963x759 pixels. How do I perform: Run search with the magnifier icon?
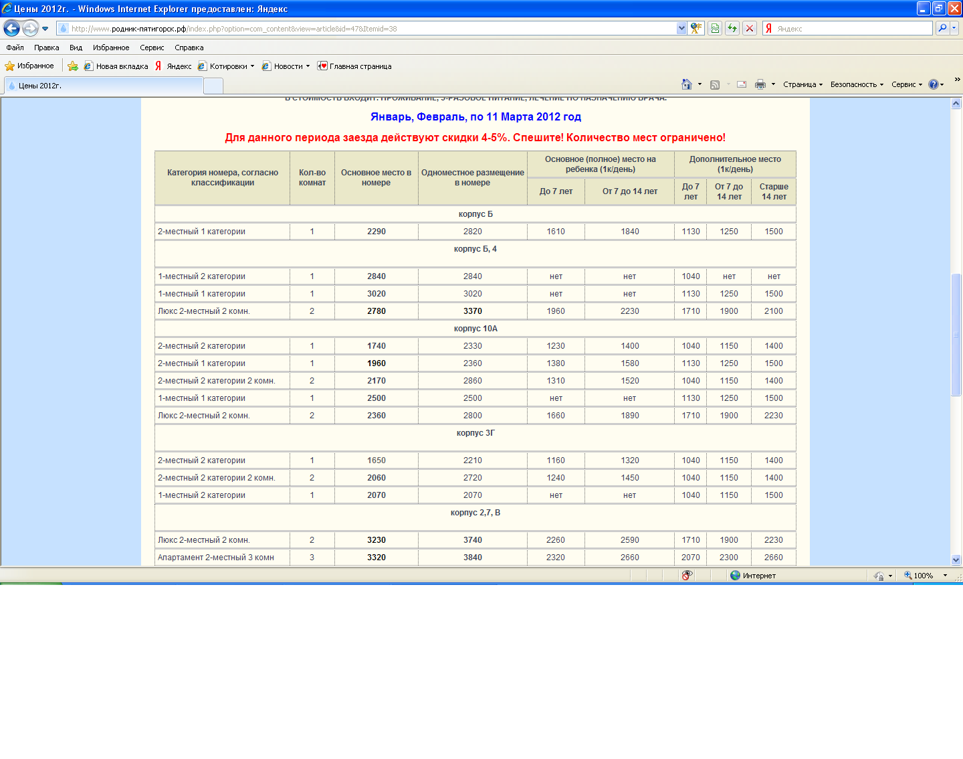[942, 28]
